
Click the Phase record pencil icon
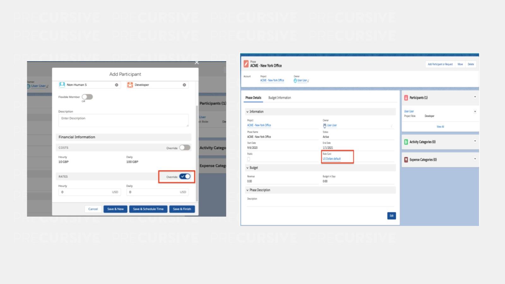click(246, 64)
